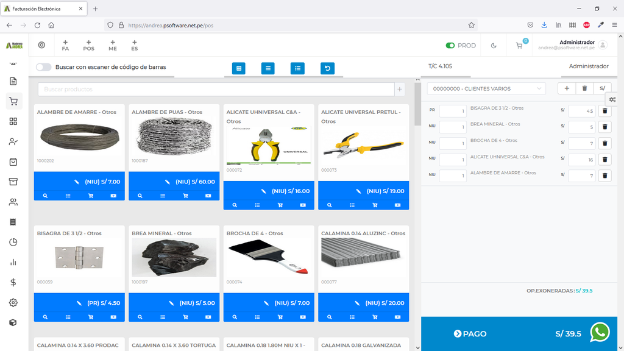Open the settings gear in the left sidebar
The width and height of the screenshot is (624, 351).
point(13,303)
